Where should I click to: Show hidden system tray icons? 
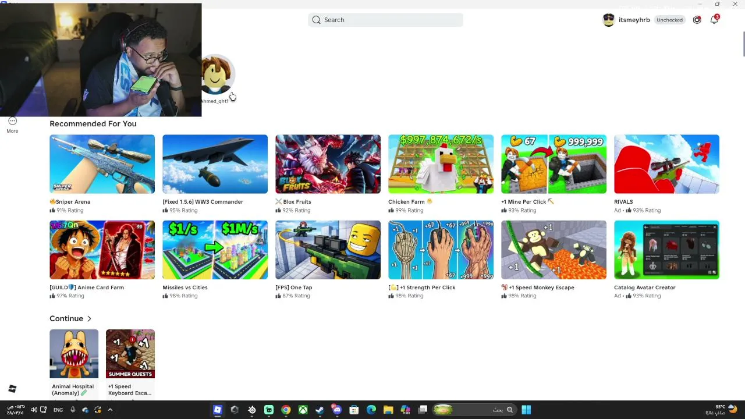(110, 410)
